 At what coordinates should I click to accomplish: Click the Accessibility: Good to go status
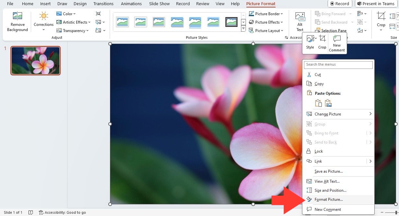62,212
